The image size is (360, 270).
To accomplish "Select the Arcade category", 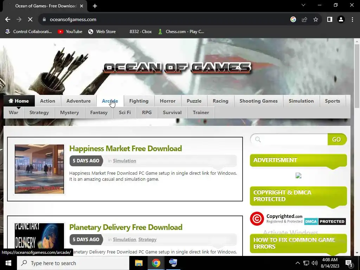I will tap(110, 101).
